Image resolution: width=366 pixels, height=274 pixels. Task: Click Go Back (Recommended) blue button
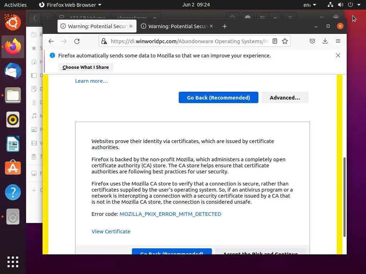(218, 97)
